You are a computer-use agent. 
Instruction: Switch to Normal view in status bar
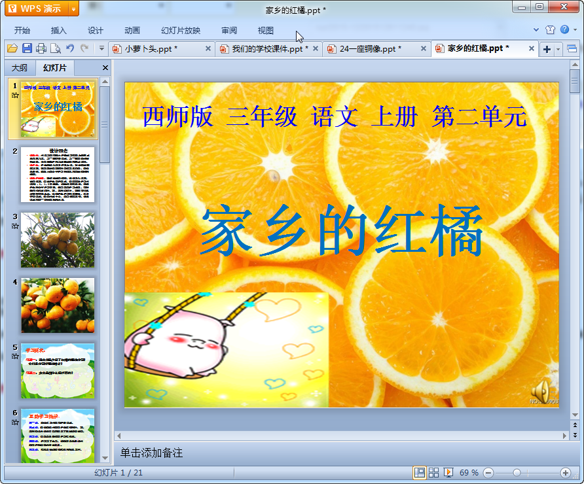[x=420, y=473]
